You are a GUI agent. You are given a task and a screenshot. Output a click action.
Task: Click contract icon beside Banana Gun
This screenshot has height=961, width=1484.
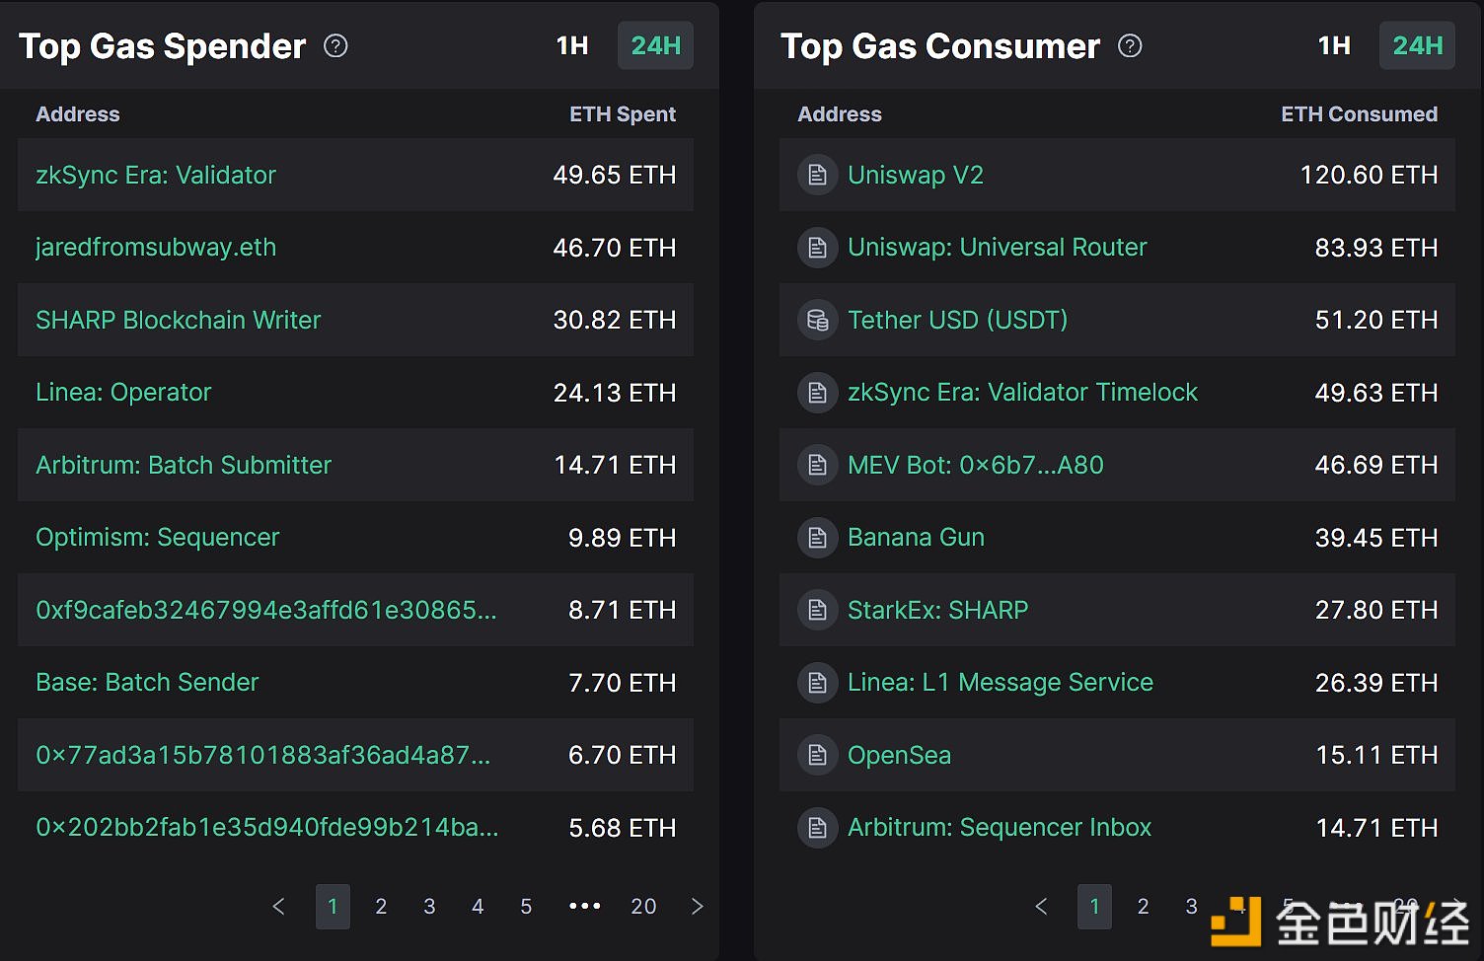(x=817, y=538)
